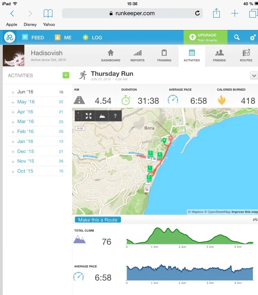Switch to the Dashboard tab
The image size is (258, 295).
(x=110, y=55)
